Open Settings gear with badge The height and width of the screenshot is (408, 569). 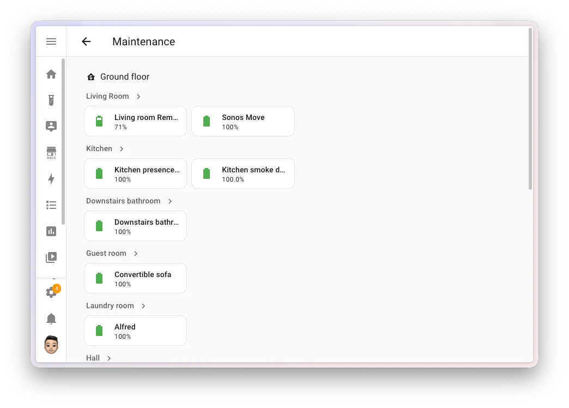click(52, 292)
